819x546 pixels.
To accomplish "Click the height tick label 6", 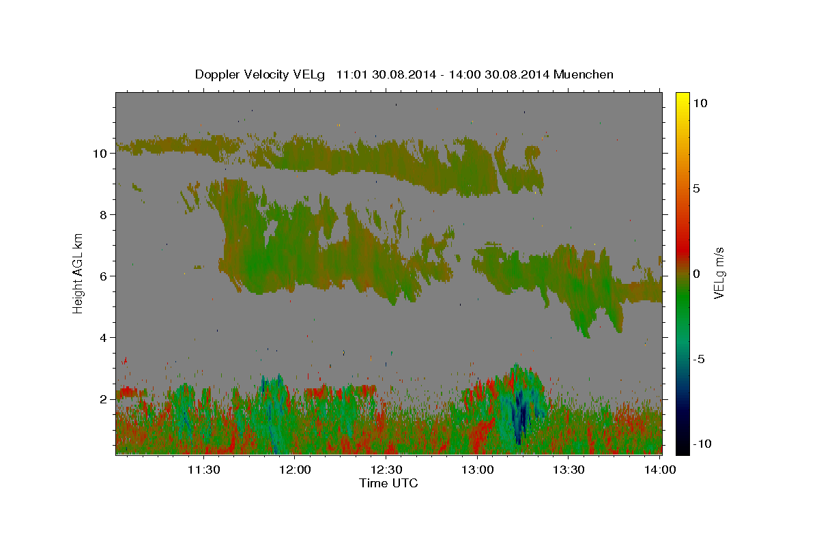I will (x=103, y=276).
